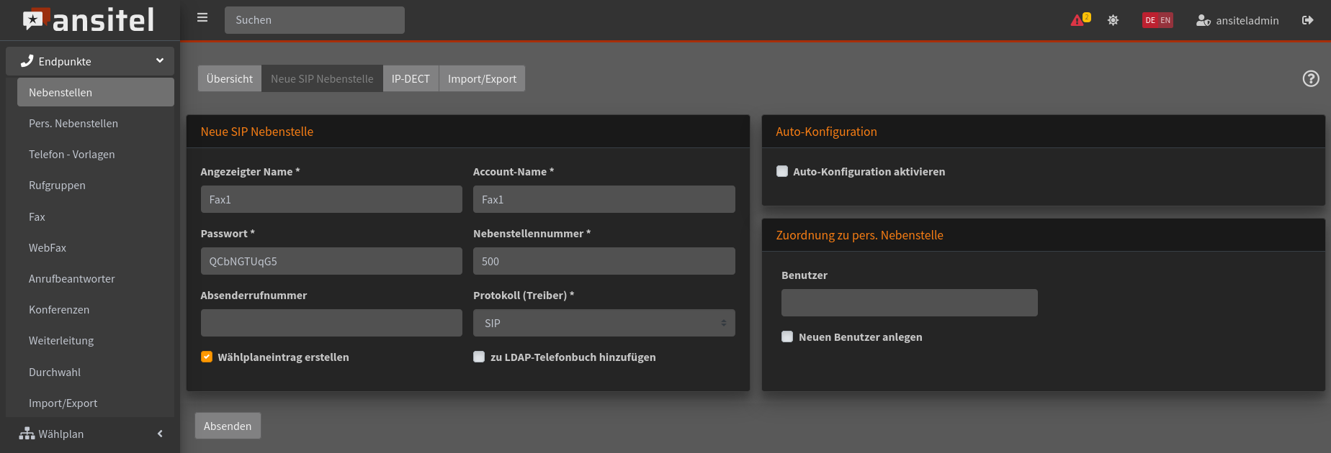The width and height of the screenshot is (1331, 453).
Task: Click the logout icon
Action: pos(1308,20)
